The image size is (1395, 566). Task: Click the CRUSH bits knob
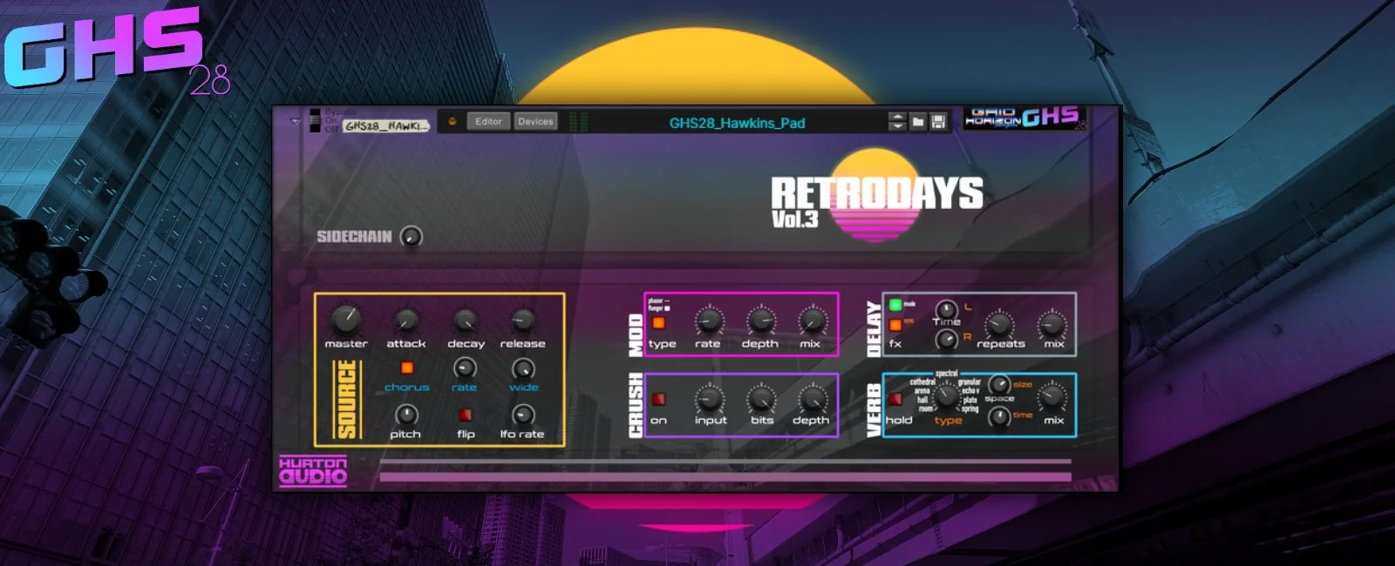[x=761, y=400]
